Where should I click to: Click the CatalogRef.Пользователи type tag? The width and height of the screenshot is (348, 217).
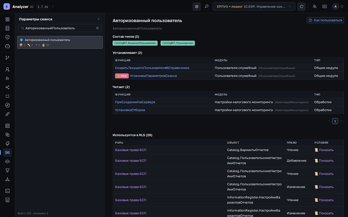[x=177, y=43]
